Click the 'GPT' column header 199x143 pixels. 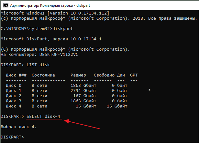134,75
